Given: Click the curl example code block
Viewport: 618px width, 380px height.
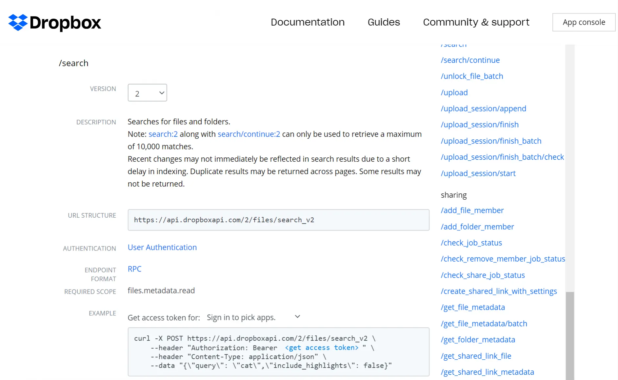Looking at the screenshot, I should click(x=278, y=352).
